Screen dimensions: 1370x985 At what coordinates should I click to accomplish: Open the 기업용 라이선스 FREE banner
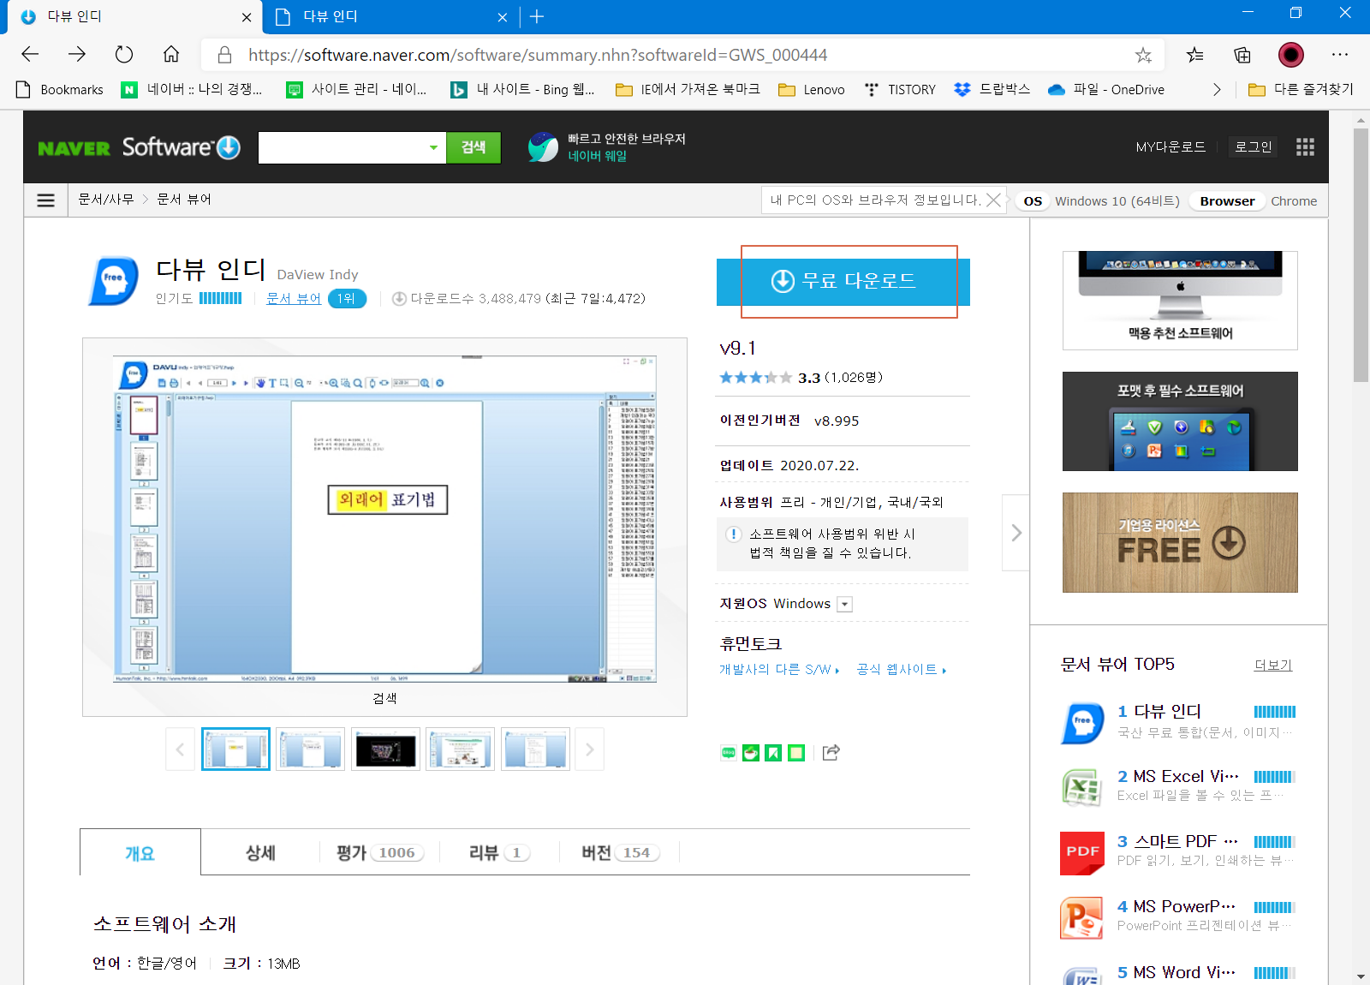click(1180, 542)
